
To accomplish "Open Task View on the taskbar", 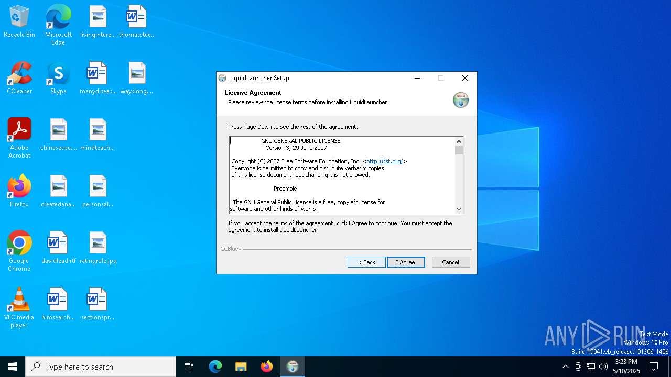I will click(x=189, y=367).
